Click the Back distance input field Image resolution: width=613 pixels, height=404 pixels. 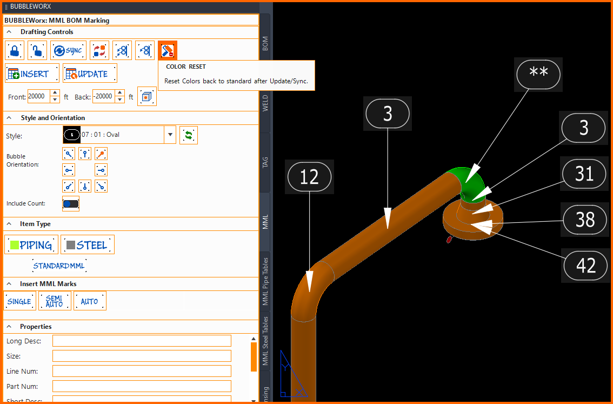(104, 97)
